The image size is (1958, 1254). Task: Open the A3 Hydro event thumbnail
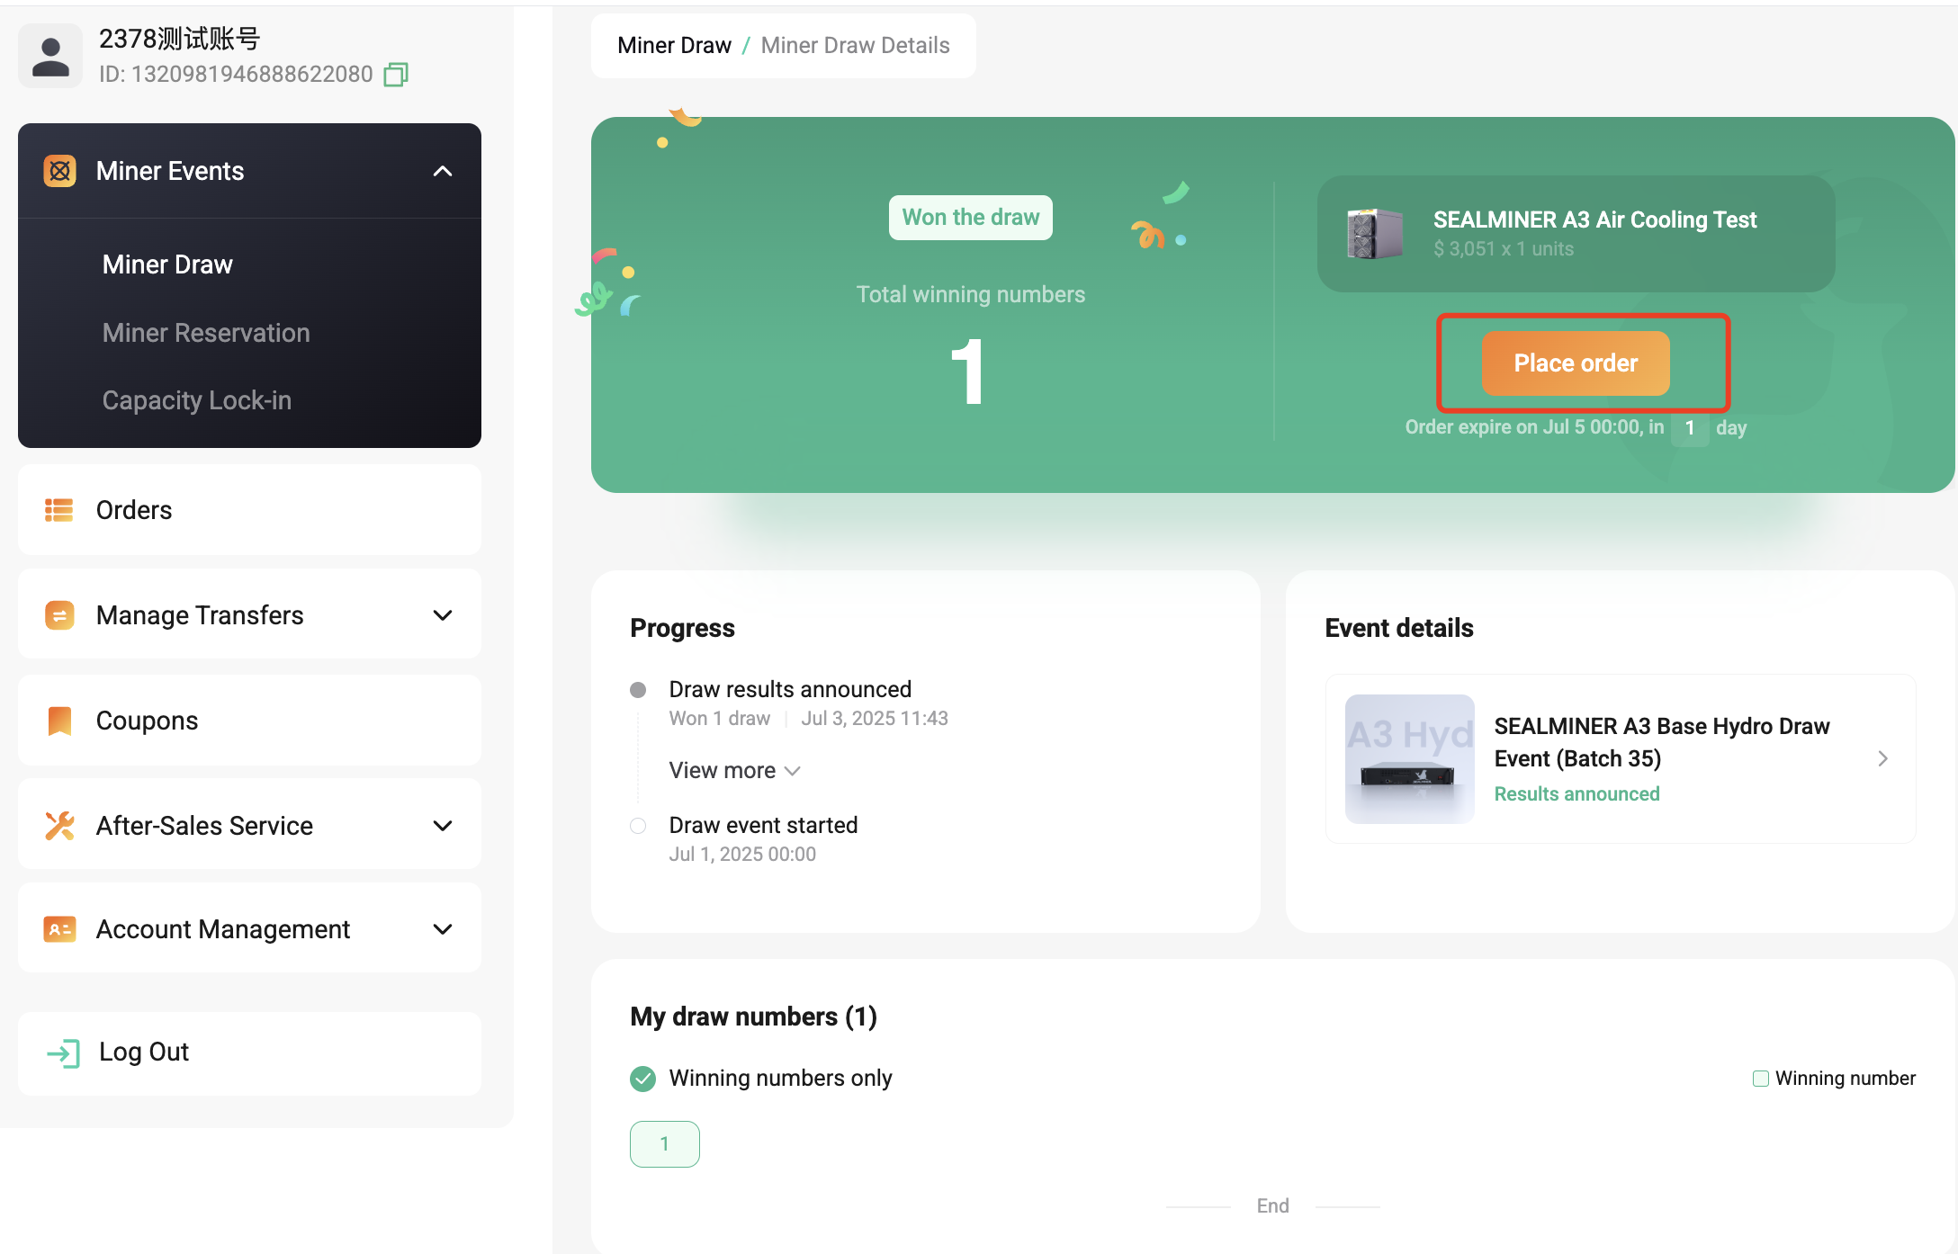(1409, 758)
